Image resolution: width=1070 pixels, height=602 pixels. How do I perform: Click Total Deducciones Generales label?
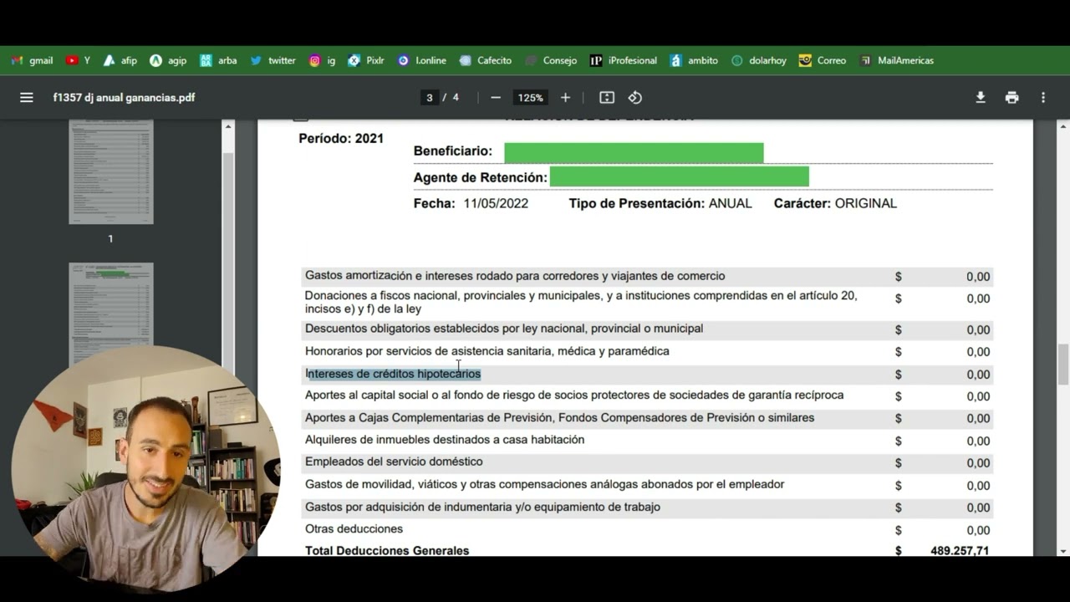[x=387, y=550]
